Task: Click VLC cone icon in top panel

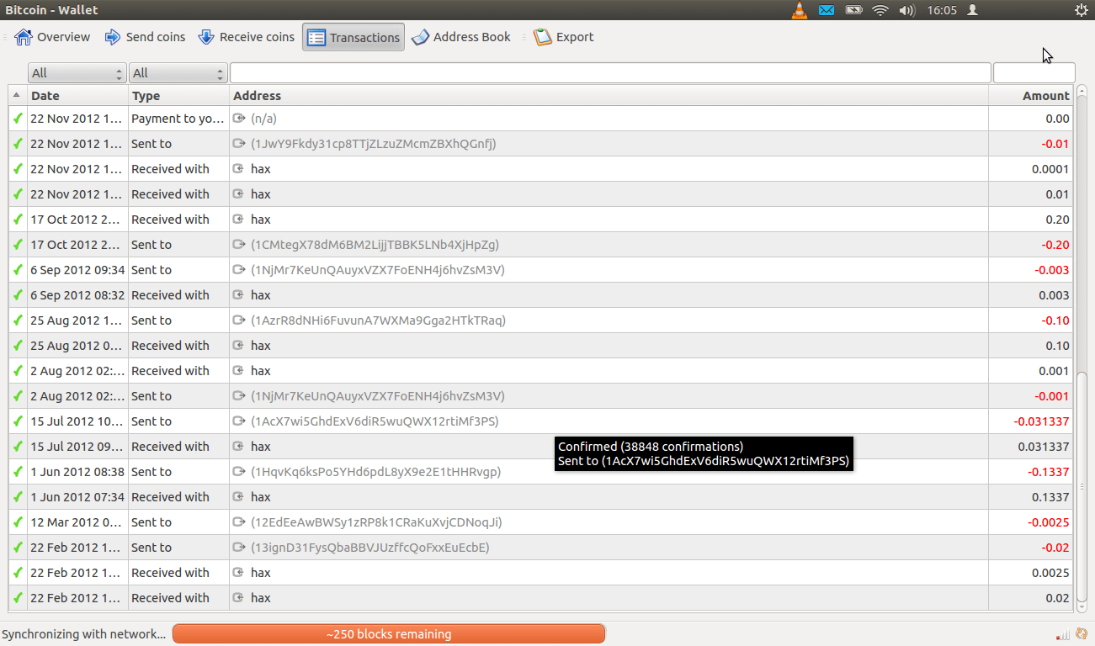Action: coord(800,10)
